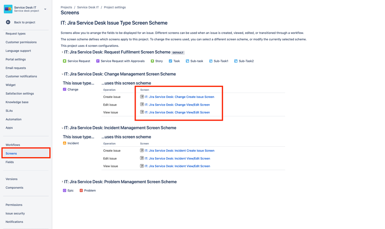
Task: Click the Task checkmark icon
Action: click(x=170, y=61)
